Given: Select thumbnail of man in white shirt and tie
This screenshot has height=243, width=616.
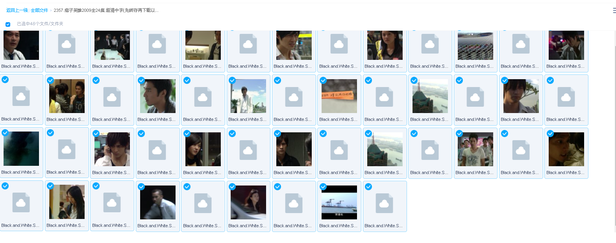Looking at the screenshot, I should pos(21,45).
